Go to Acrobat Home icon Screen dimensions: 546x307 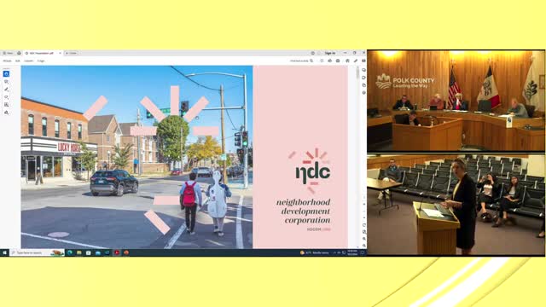tap(19, 53)
